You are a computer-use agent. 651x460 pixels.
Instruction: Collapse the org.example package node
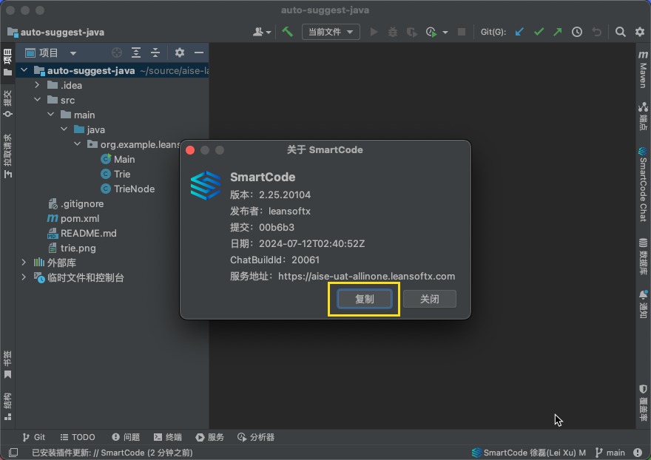tap(77, 144)
